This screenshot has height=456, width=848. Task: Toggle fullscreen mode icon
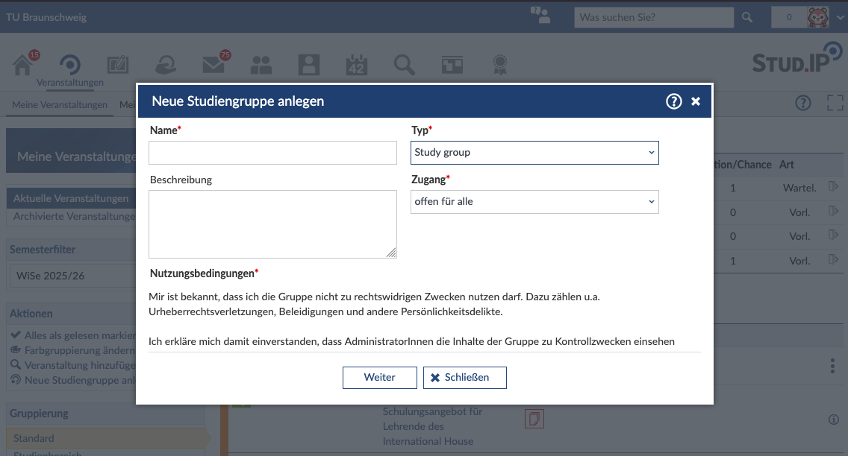tap(835, 103)
